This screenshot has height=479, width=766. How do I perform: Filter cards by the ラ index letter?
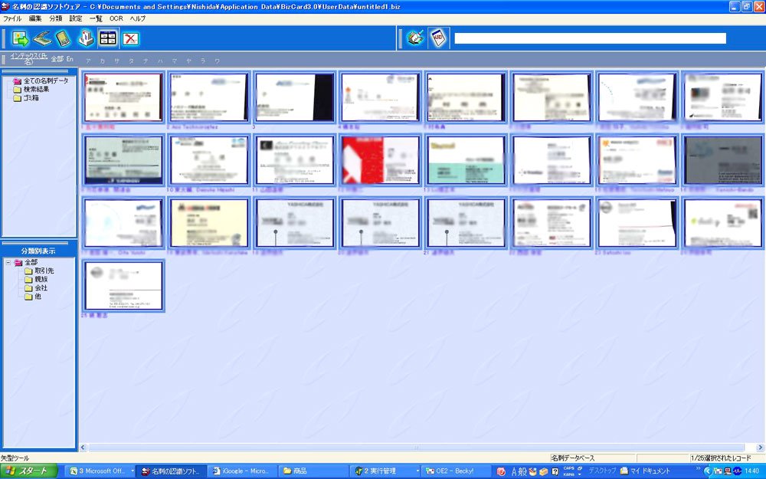coord(203,61)
